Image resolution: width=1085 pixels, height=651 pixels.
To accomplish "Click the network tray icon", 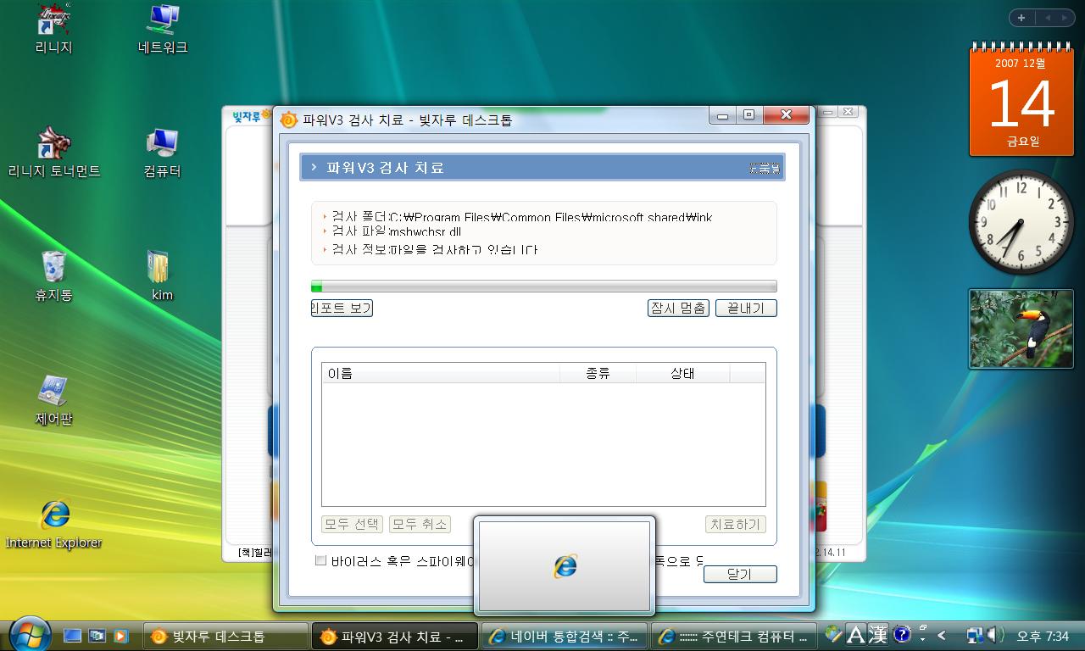I will pos(975,634).
